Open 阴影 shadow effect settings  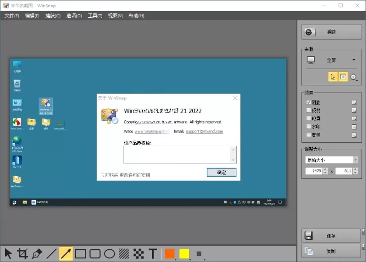354,102
